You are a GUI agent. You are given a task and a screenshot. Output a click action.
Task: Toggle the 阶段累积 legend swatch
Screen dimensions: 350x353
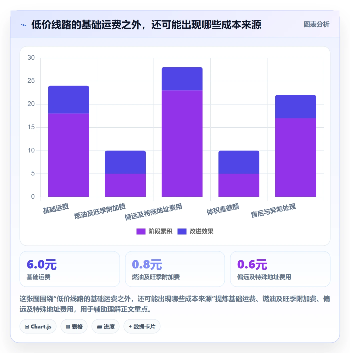tap(141, 231)
